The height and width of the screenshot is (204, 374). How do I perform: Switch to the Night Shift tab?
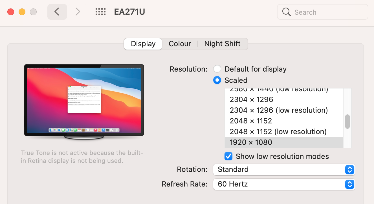tap(222, 44)
